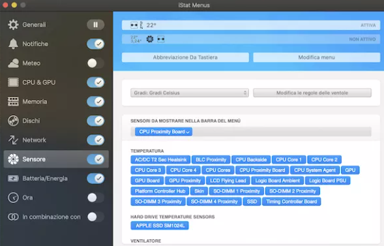Select the CPU Backside sensor
The width and height of the screenshot is (384, 246).
click(x=251, y=159)
